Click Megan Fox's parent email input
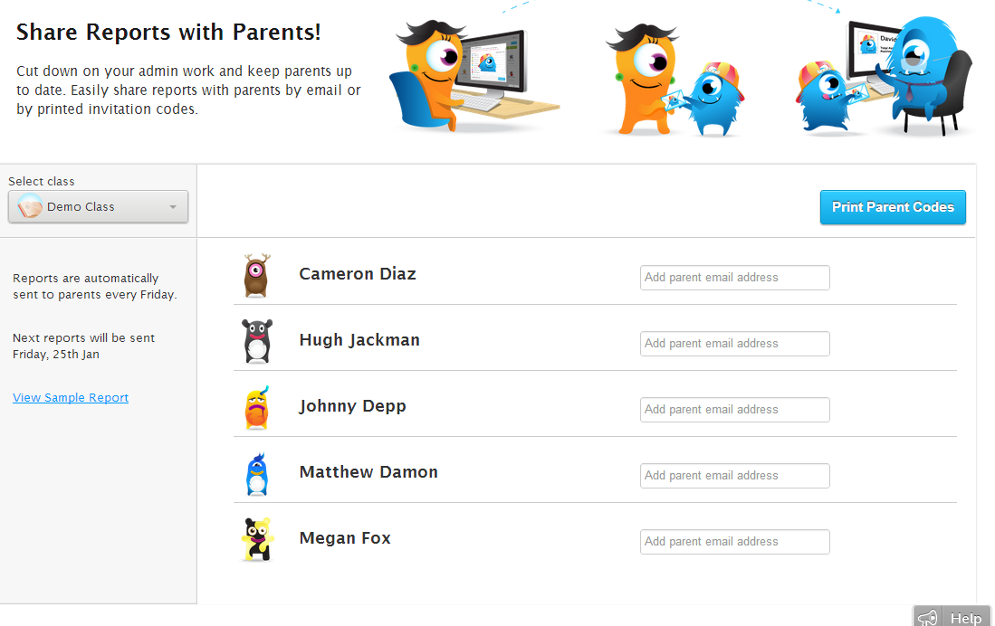995x626 pixels. 734,542
